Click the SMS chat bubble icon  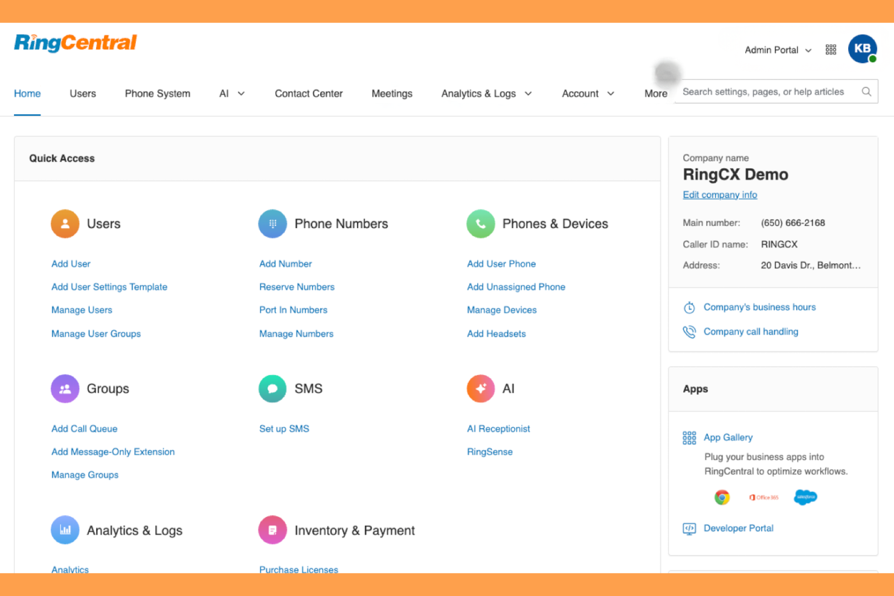(x=272, y=388)
